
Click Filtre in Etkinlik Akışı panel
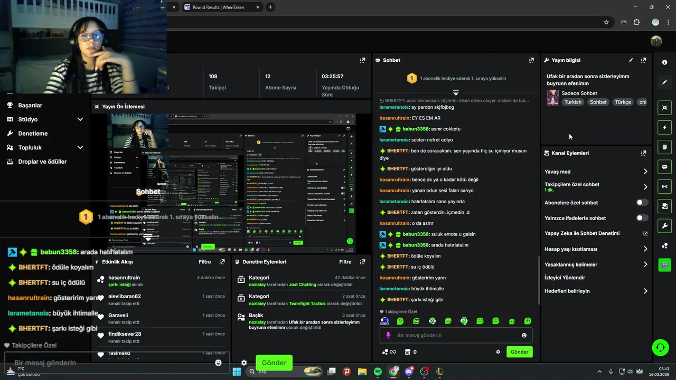click(205, 262)
